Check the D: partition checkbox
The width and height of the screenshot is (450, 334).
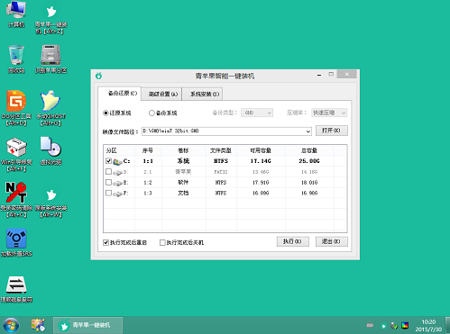pyautogui.click(x=108, y=172)
